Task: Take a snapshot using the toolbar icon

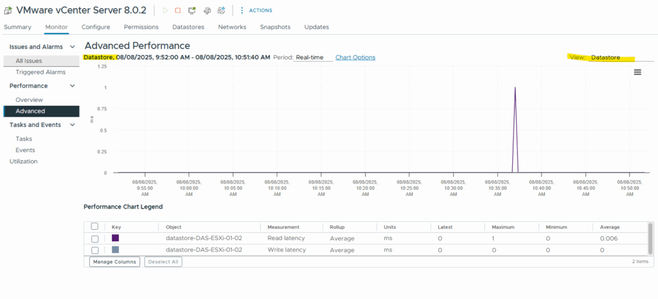Action: point(222,10)
